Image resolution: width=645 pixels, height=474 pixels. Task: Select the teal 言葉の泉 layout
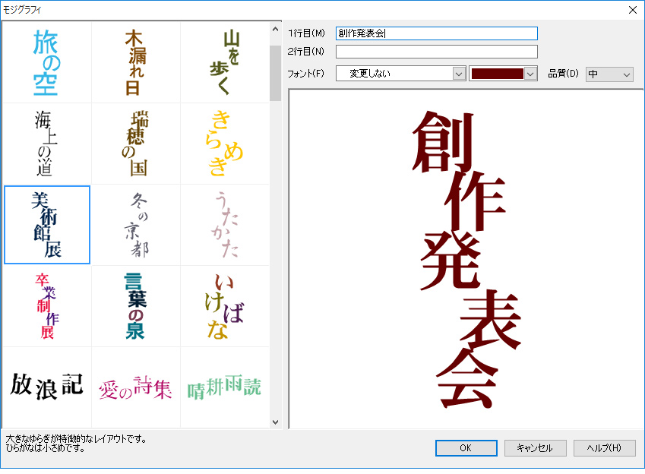pos(135,306)
